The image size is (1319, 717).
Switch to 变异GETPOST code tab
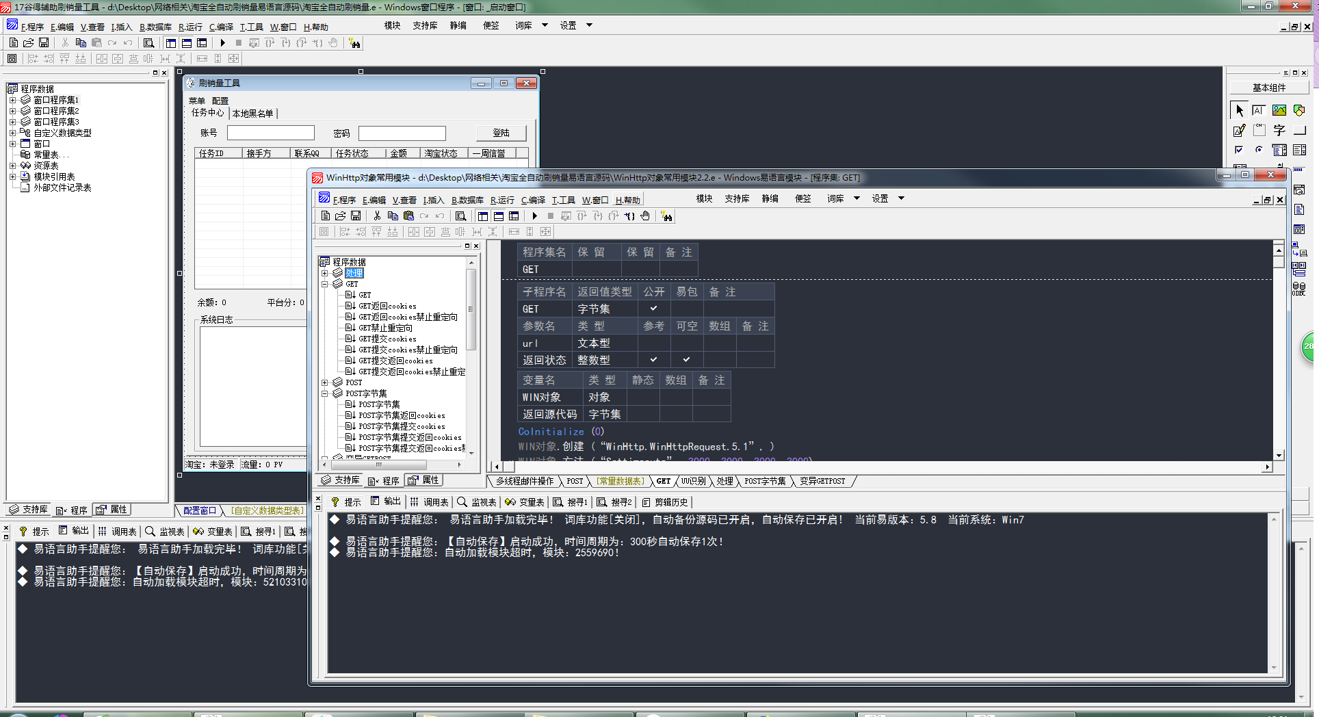pos(822,481)
